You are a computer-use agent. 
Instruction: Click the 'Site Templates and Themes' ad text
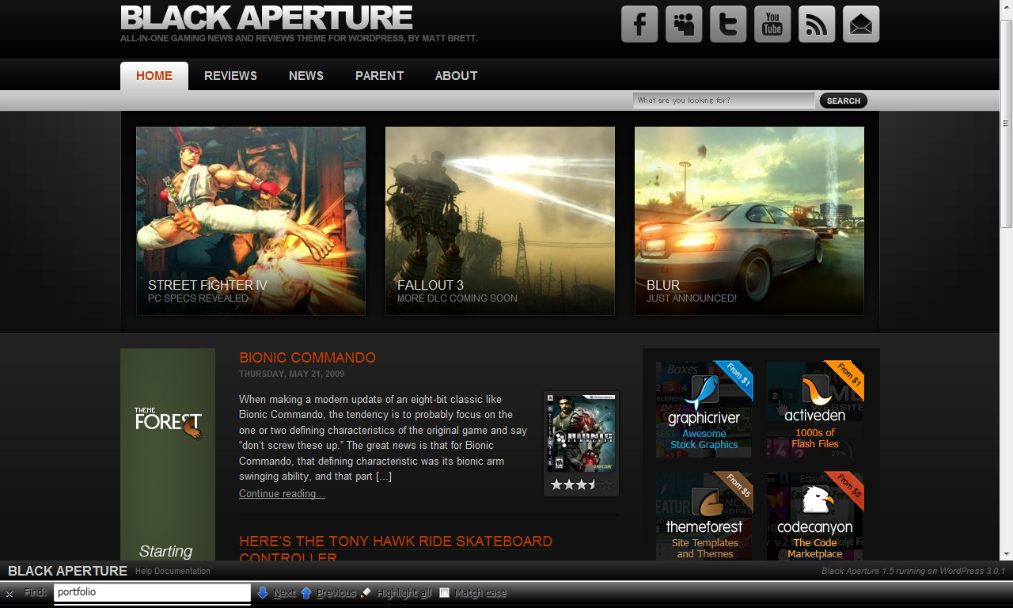tap(704, 549)
